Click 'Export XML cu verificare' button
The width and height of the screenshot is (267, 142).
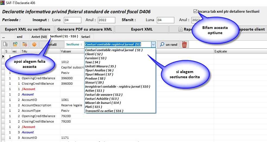click(27, 29)
